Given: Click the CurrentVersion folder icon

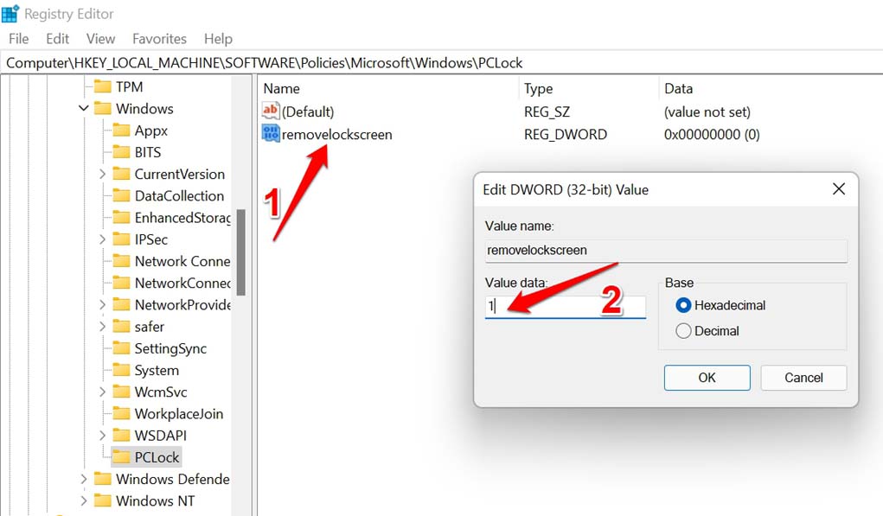Looking at the screenshot, I should 121,174.
